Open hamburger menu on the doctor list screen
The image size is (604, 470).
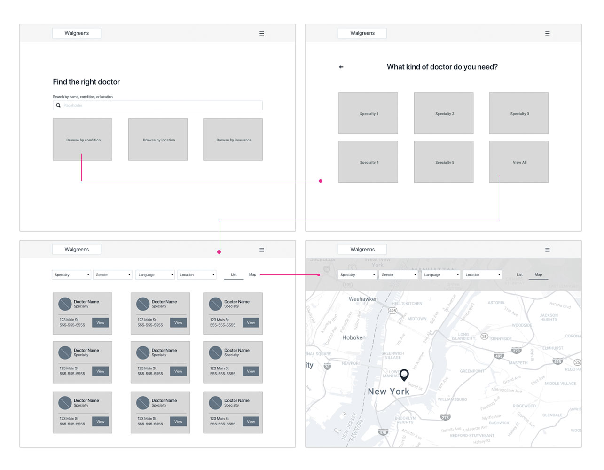pos(262,250)
